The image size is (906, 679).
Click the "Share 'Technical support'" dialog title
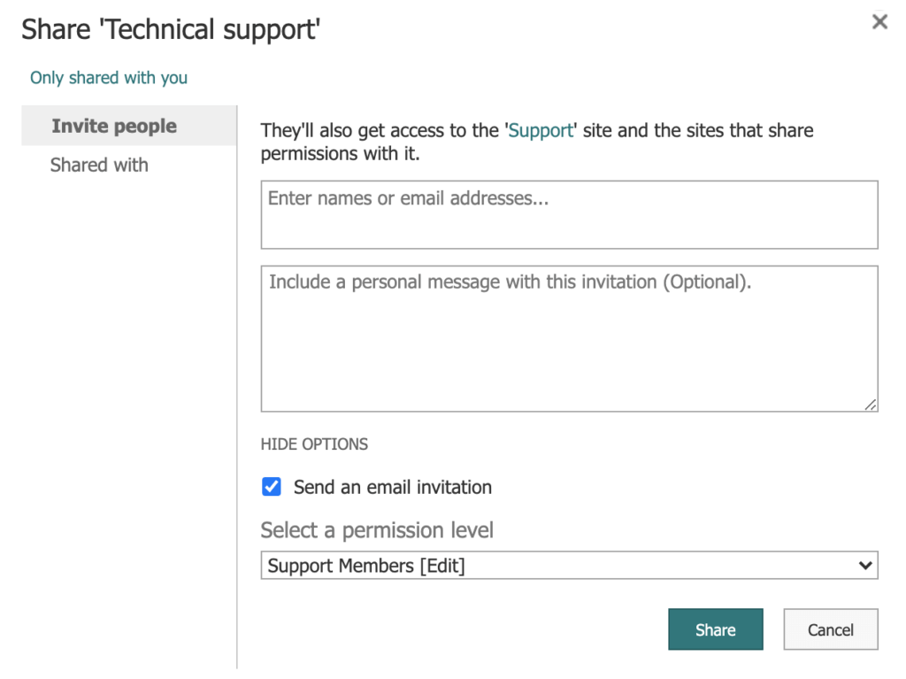click(171, 29)
